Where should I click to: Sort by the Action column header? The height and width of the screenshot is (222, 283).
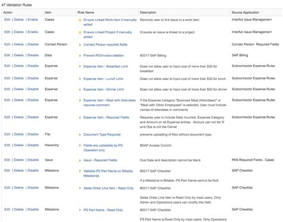[8, 13]
